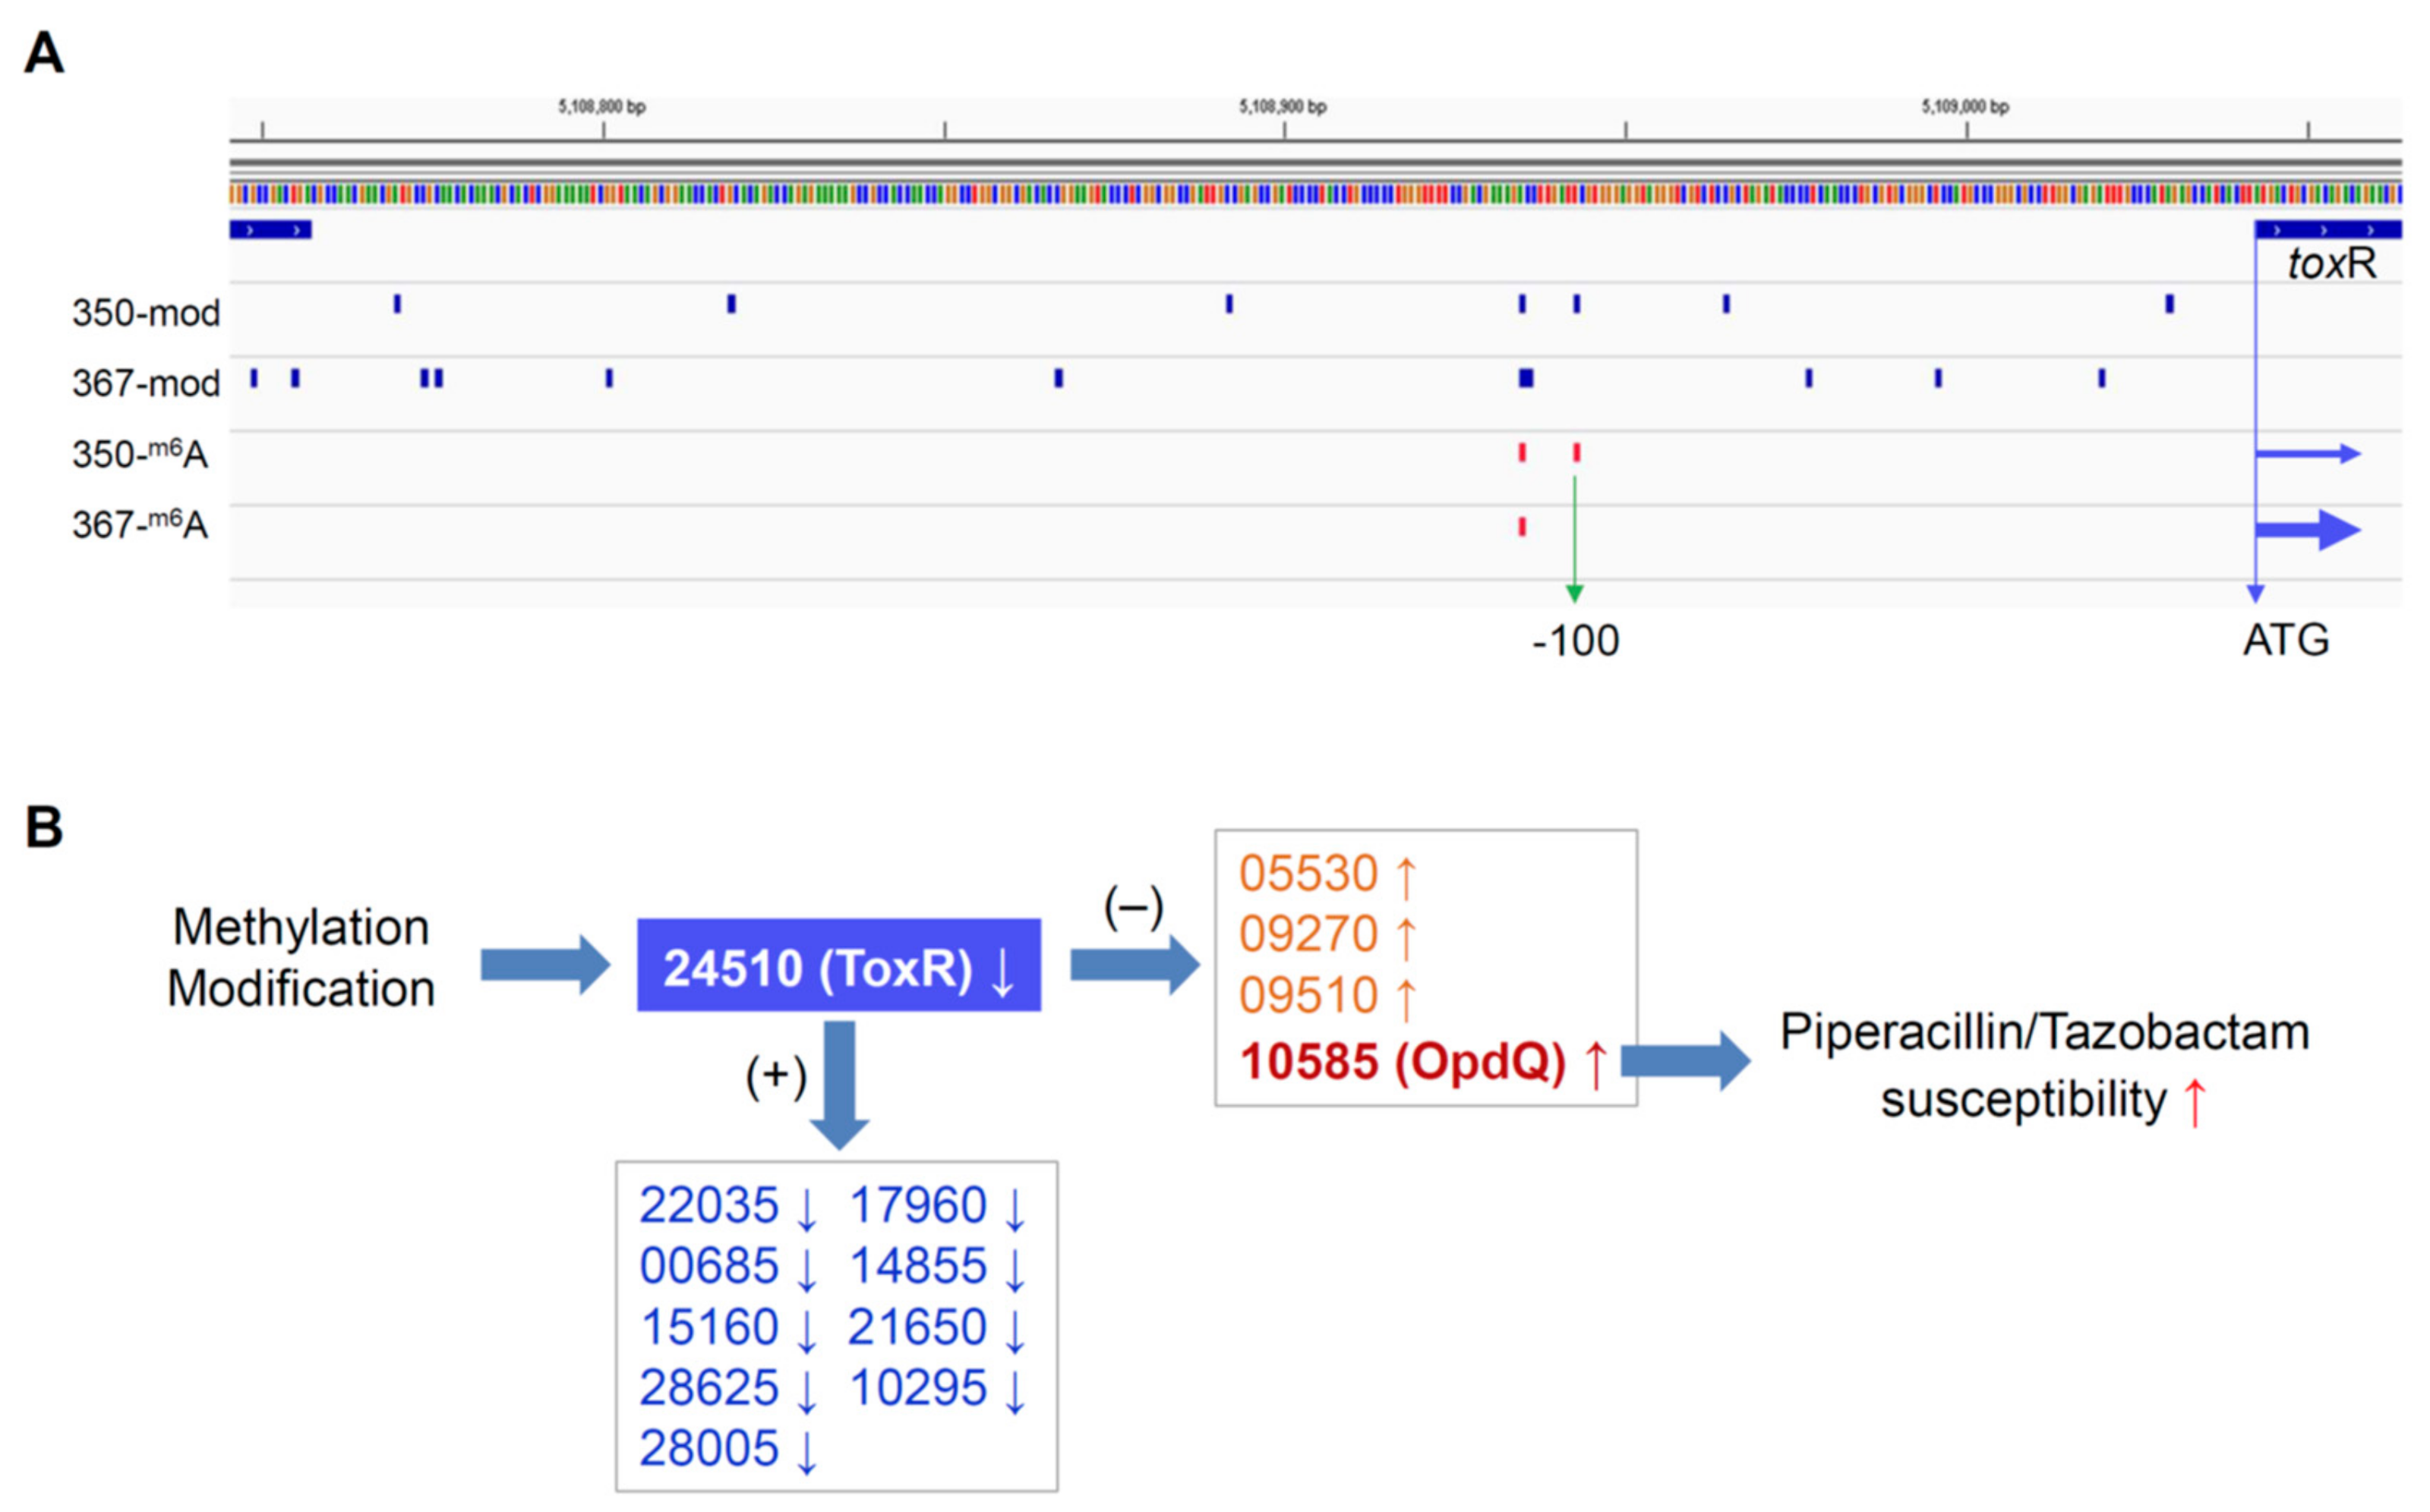The image size is (2430, 1512).
Task: Click the arrow after Methylation Modification
Action: 545,965
